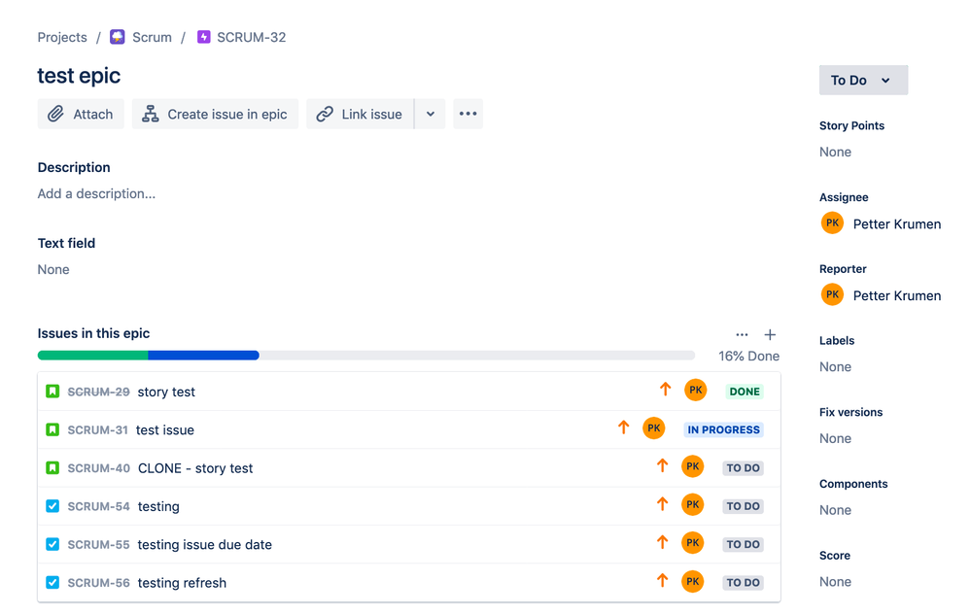971x615 pixels.
Task: Edit the Score None value
Action: (835, 582)
